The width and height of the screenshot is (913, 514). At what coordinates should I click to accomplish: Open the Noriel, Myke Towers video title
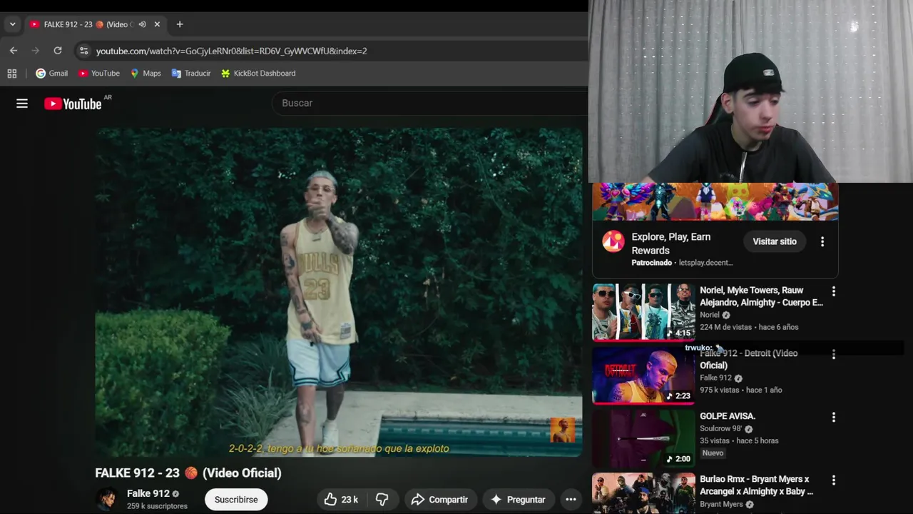click(761, 296)
